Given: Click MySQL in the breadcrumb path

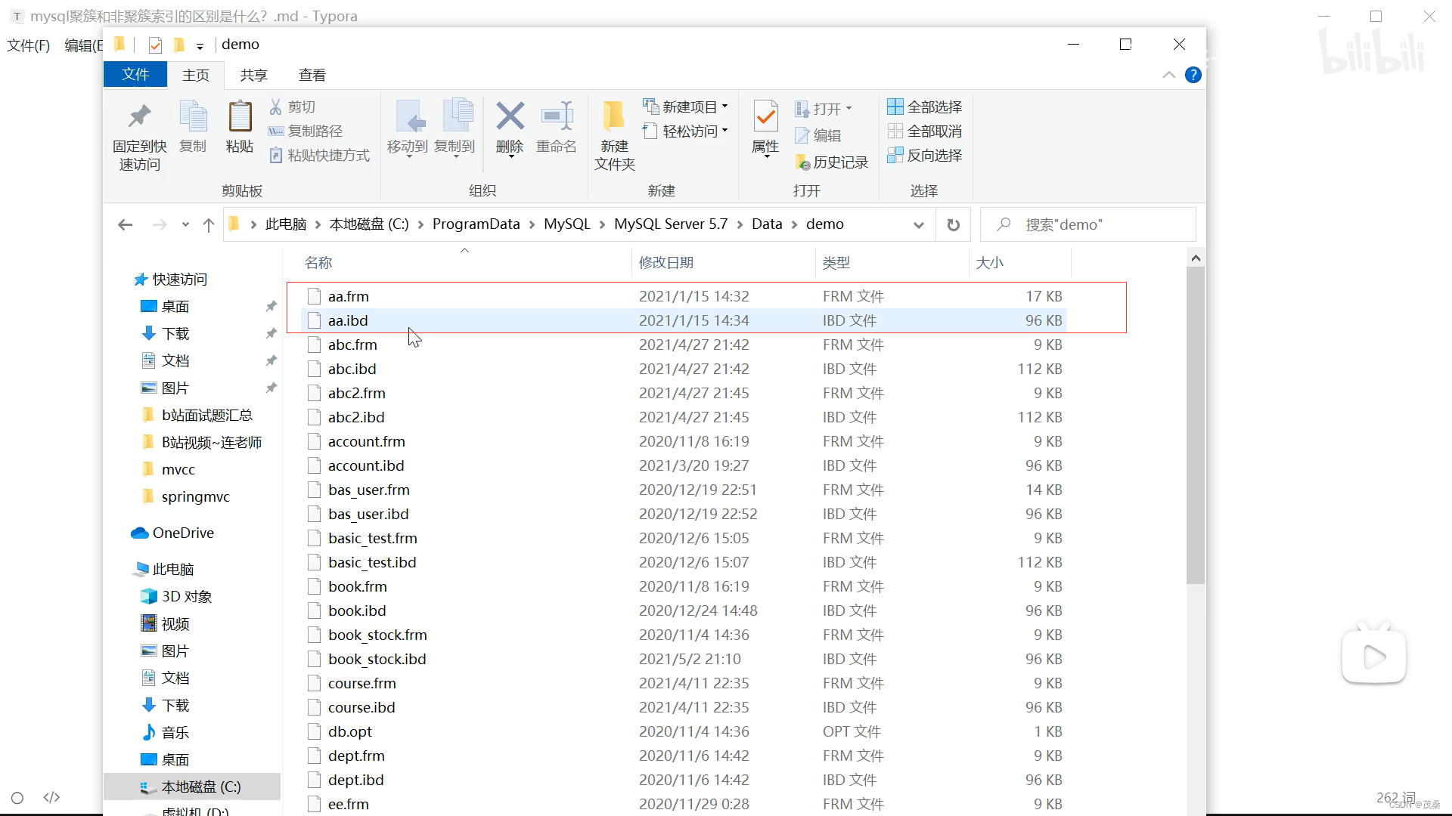Looking at the screenshot, I should click(x=566, y=224).
